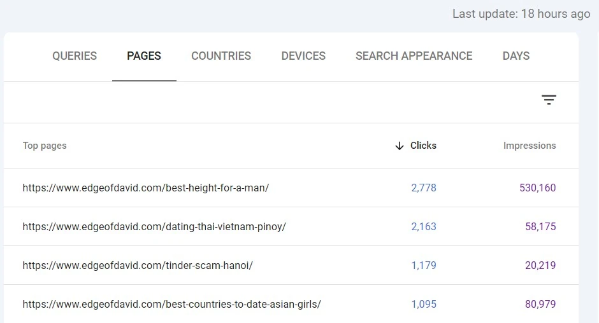
Task: Open the COUNTRIES tab
Action: 221,56
